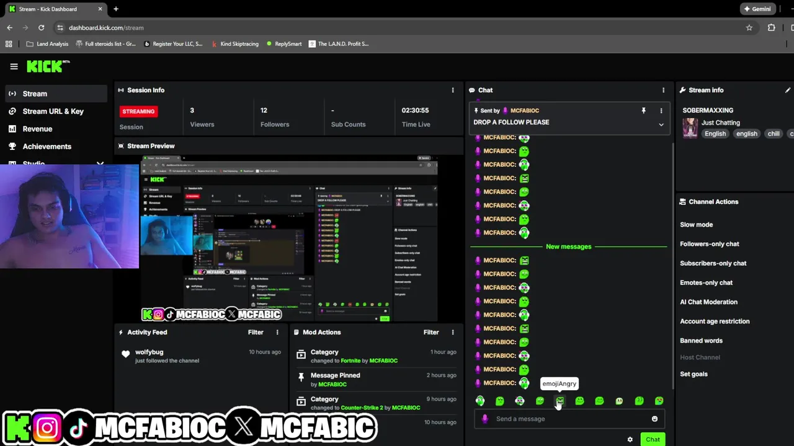Open the ReplySmart bookmark
The image size is (794, 446).
(283, 44)
